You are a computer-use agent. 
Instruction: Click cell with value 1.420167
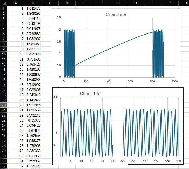click(x=33, y=69)
